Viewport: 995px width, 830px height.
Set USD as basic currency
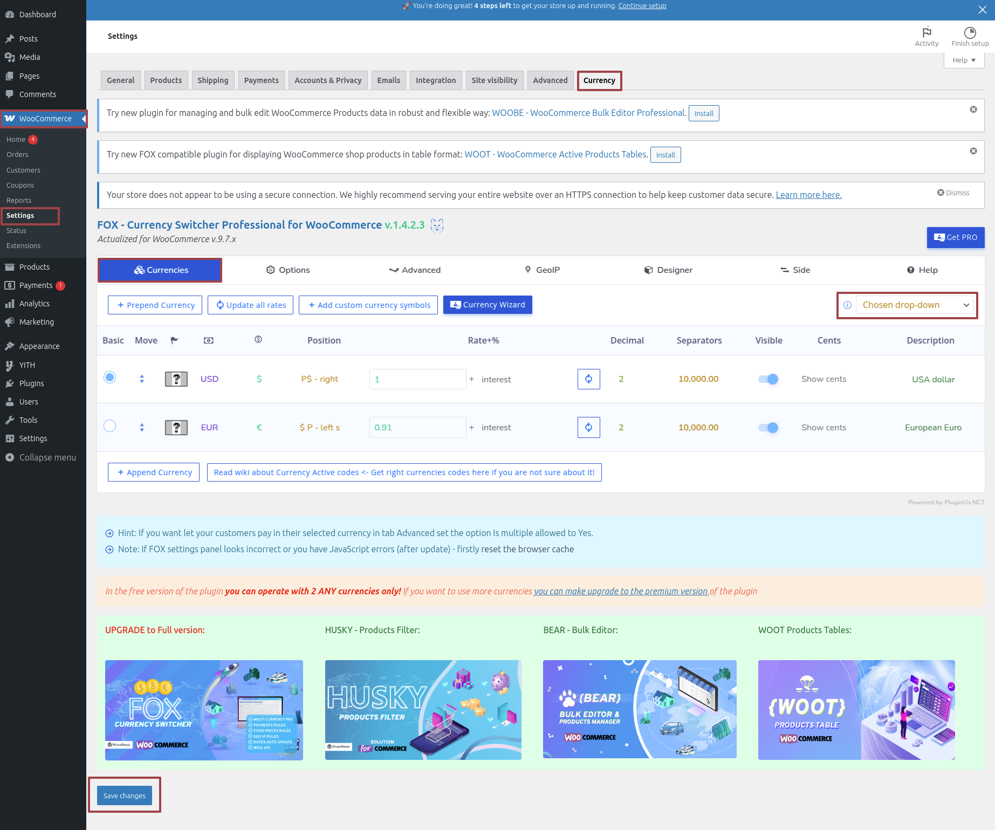109,378
